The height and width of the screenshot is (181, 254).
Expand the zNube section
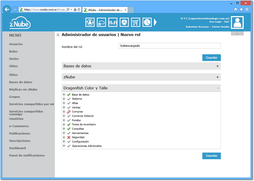(217, 77)
